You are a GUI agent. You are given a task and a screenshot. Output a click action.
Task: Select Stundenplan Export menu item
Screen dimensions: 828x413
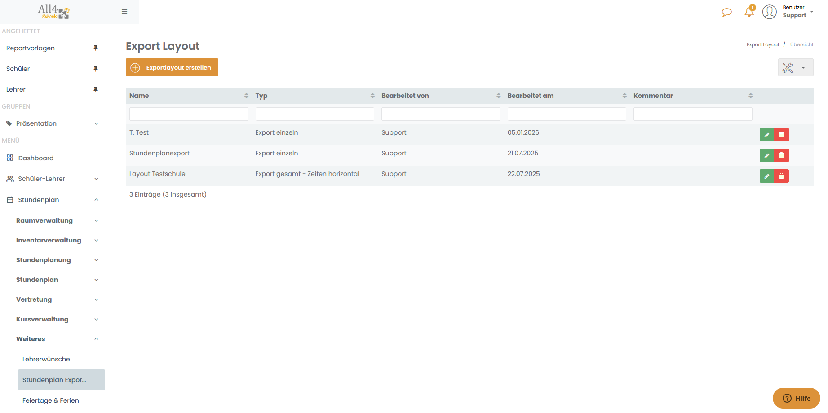point(62,380)
